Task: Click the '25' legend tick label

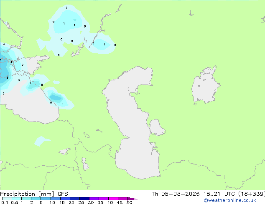Action: click(81, 202)
